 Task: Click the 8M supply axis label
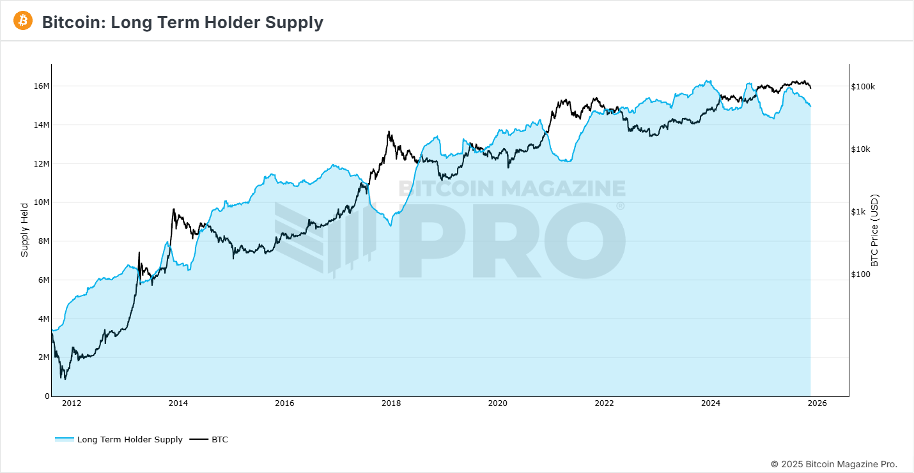43,241
